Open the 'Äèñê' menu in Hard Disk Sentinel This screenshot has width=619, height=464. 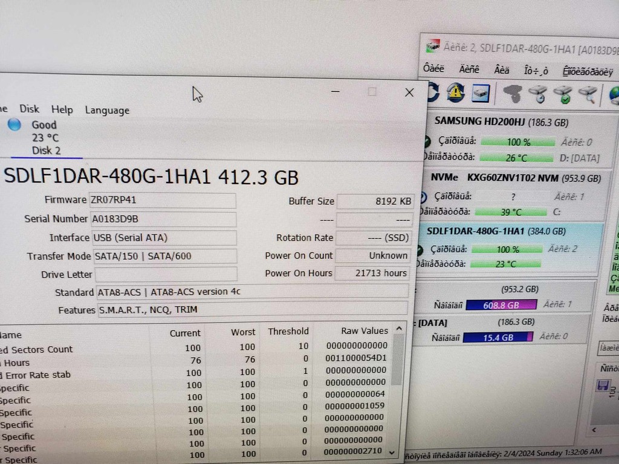[x=469, y=69]
